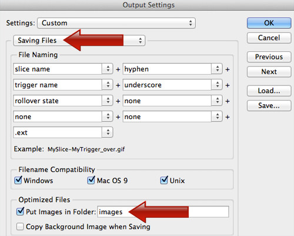Enable Copy Background Image when Saving
Viewport: 294px width, 236px height.
coord(20,227)
